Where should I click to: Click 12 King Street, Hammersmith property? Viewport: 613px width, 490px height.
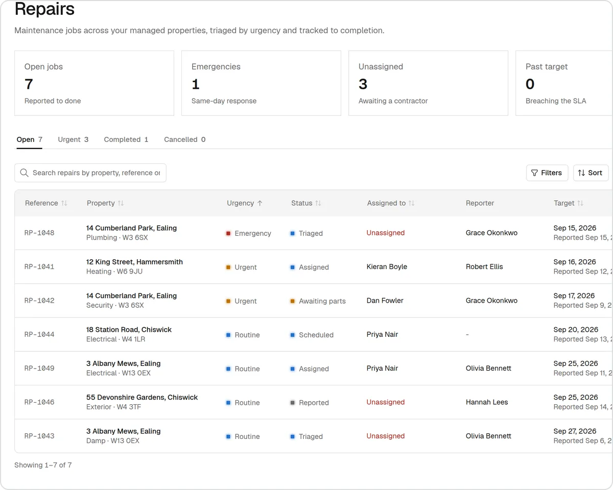click(x=134, y=262)
